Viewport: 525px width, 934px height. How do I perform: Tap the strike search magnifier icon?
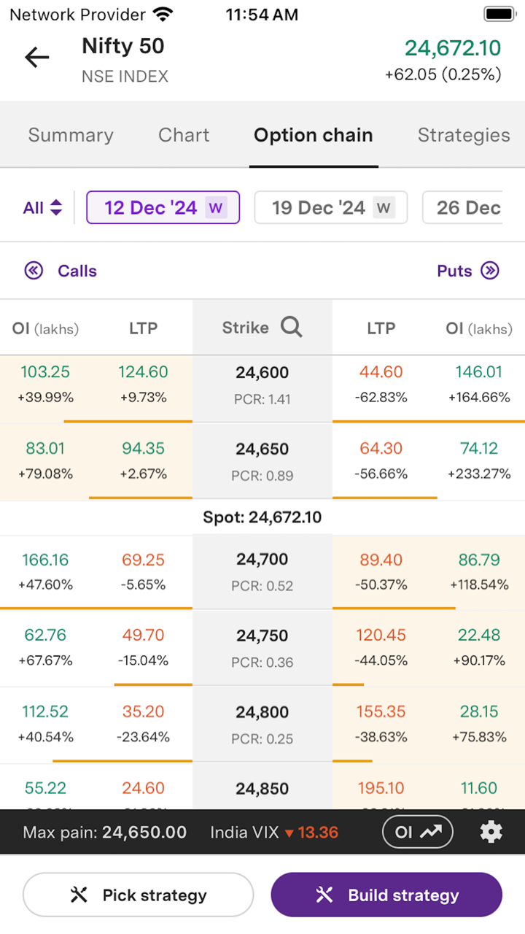pyautogui.click(x=291, y=328)
